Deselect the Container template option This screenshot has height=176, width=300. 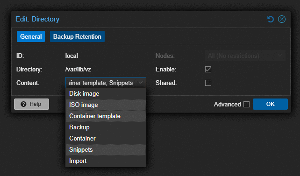(x=106, y=116)
